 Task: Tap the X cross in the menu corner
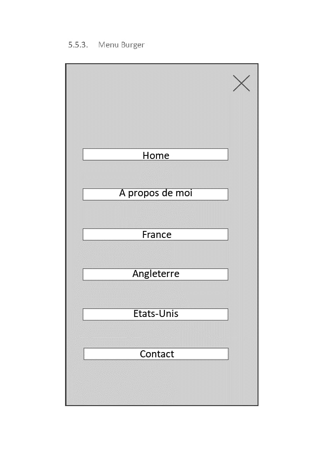pos(241,83)
